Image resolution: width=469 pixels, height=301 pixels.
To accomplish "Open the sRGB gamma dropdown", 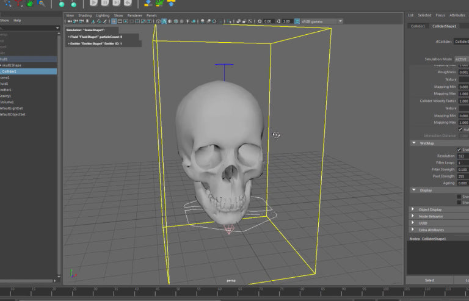I will click(322, 21).
